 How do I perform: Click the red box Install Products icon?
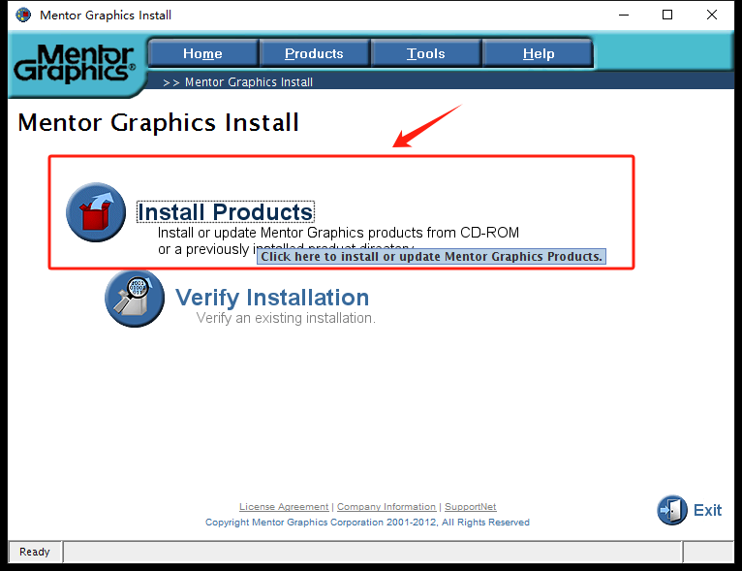96,212
